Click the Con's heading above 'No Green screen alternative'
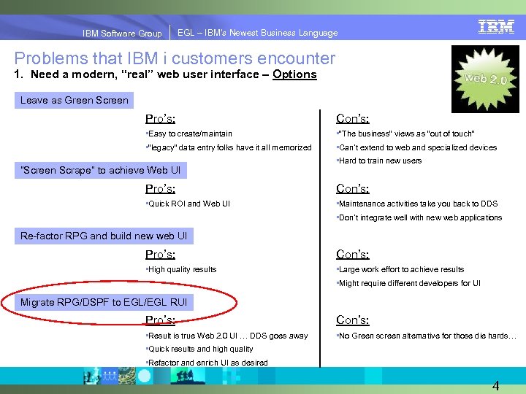Image resolution: width=526 pixels, height=394 pixels. pos(353,320)
